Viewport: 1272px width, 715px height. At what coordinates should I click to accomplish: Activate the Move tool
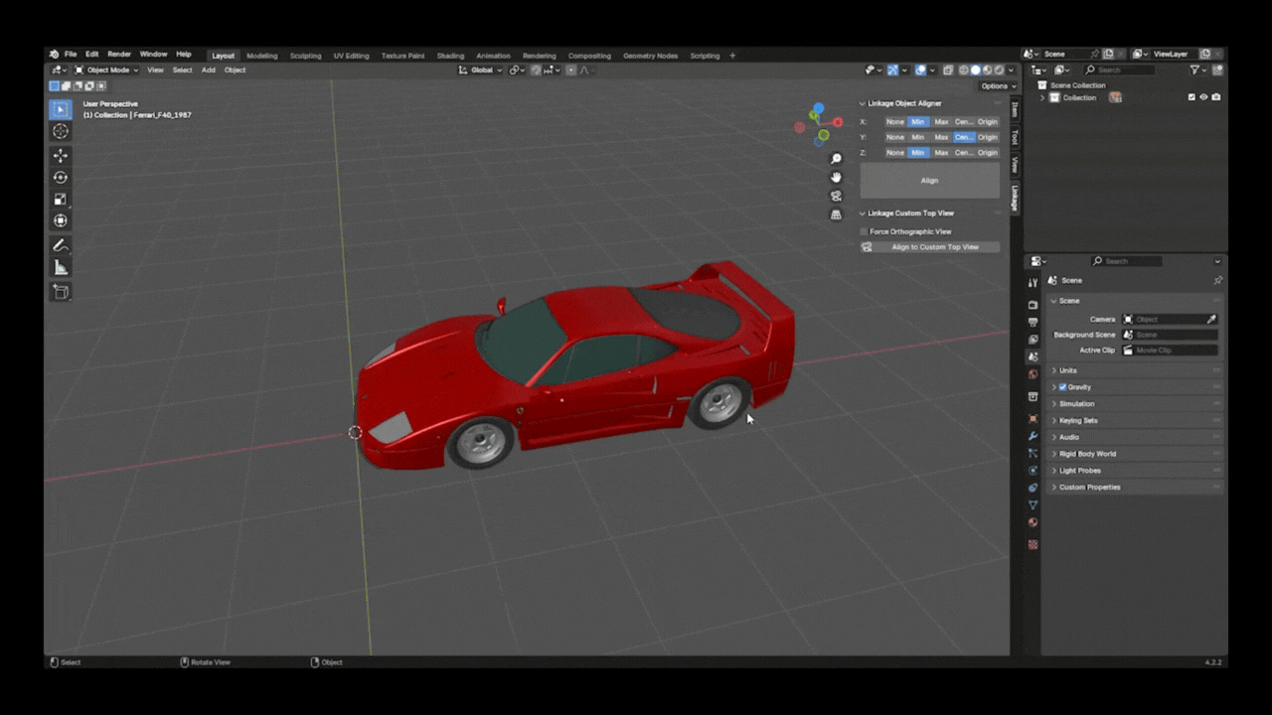coord(61,156)
